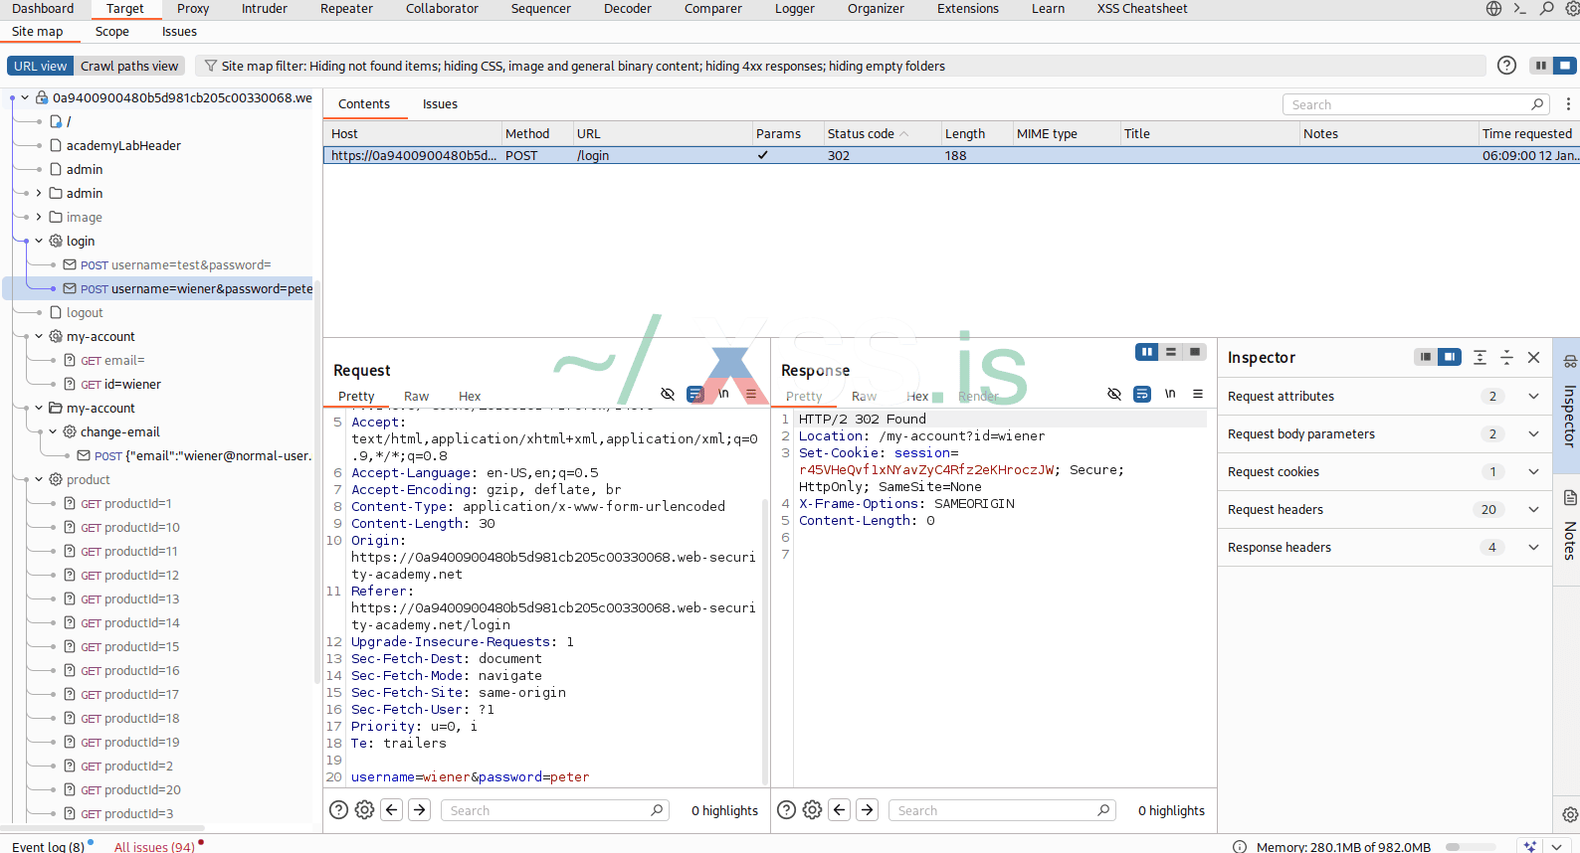Image resolution: width=1580 pixels, height=853 pixels.
Task: Collapse the login tree node
Action: [39, 242]
